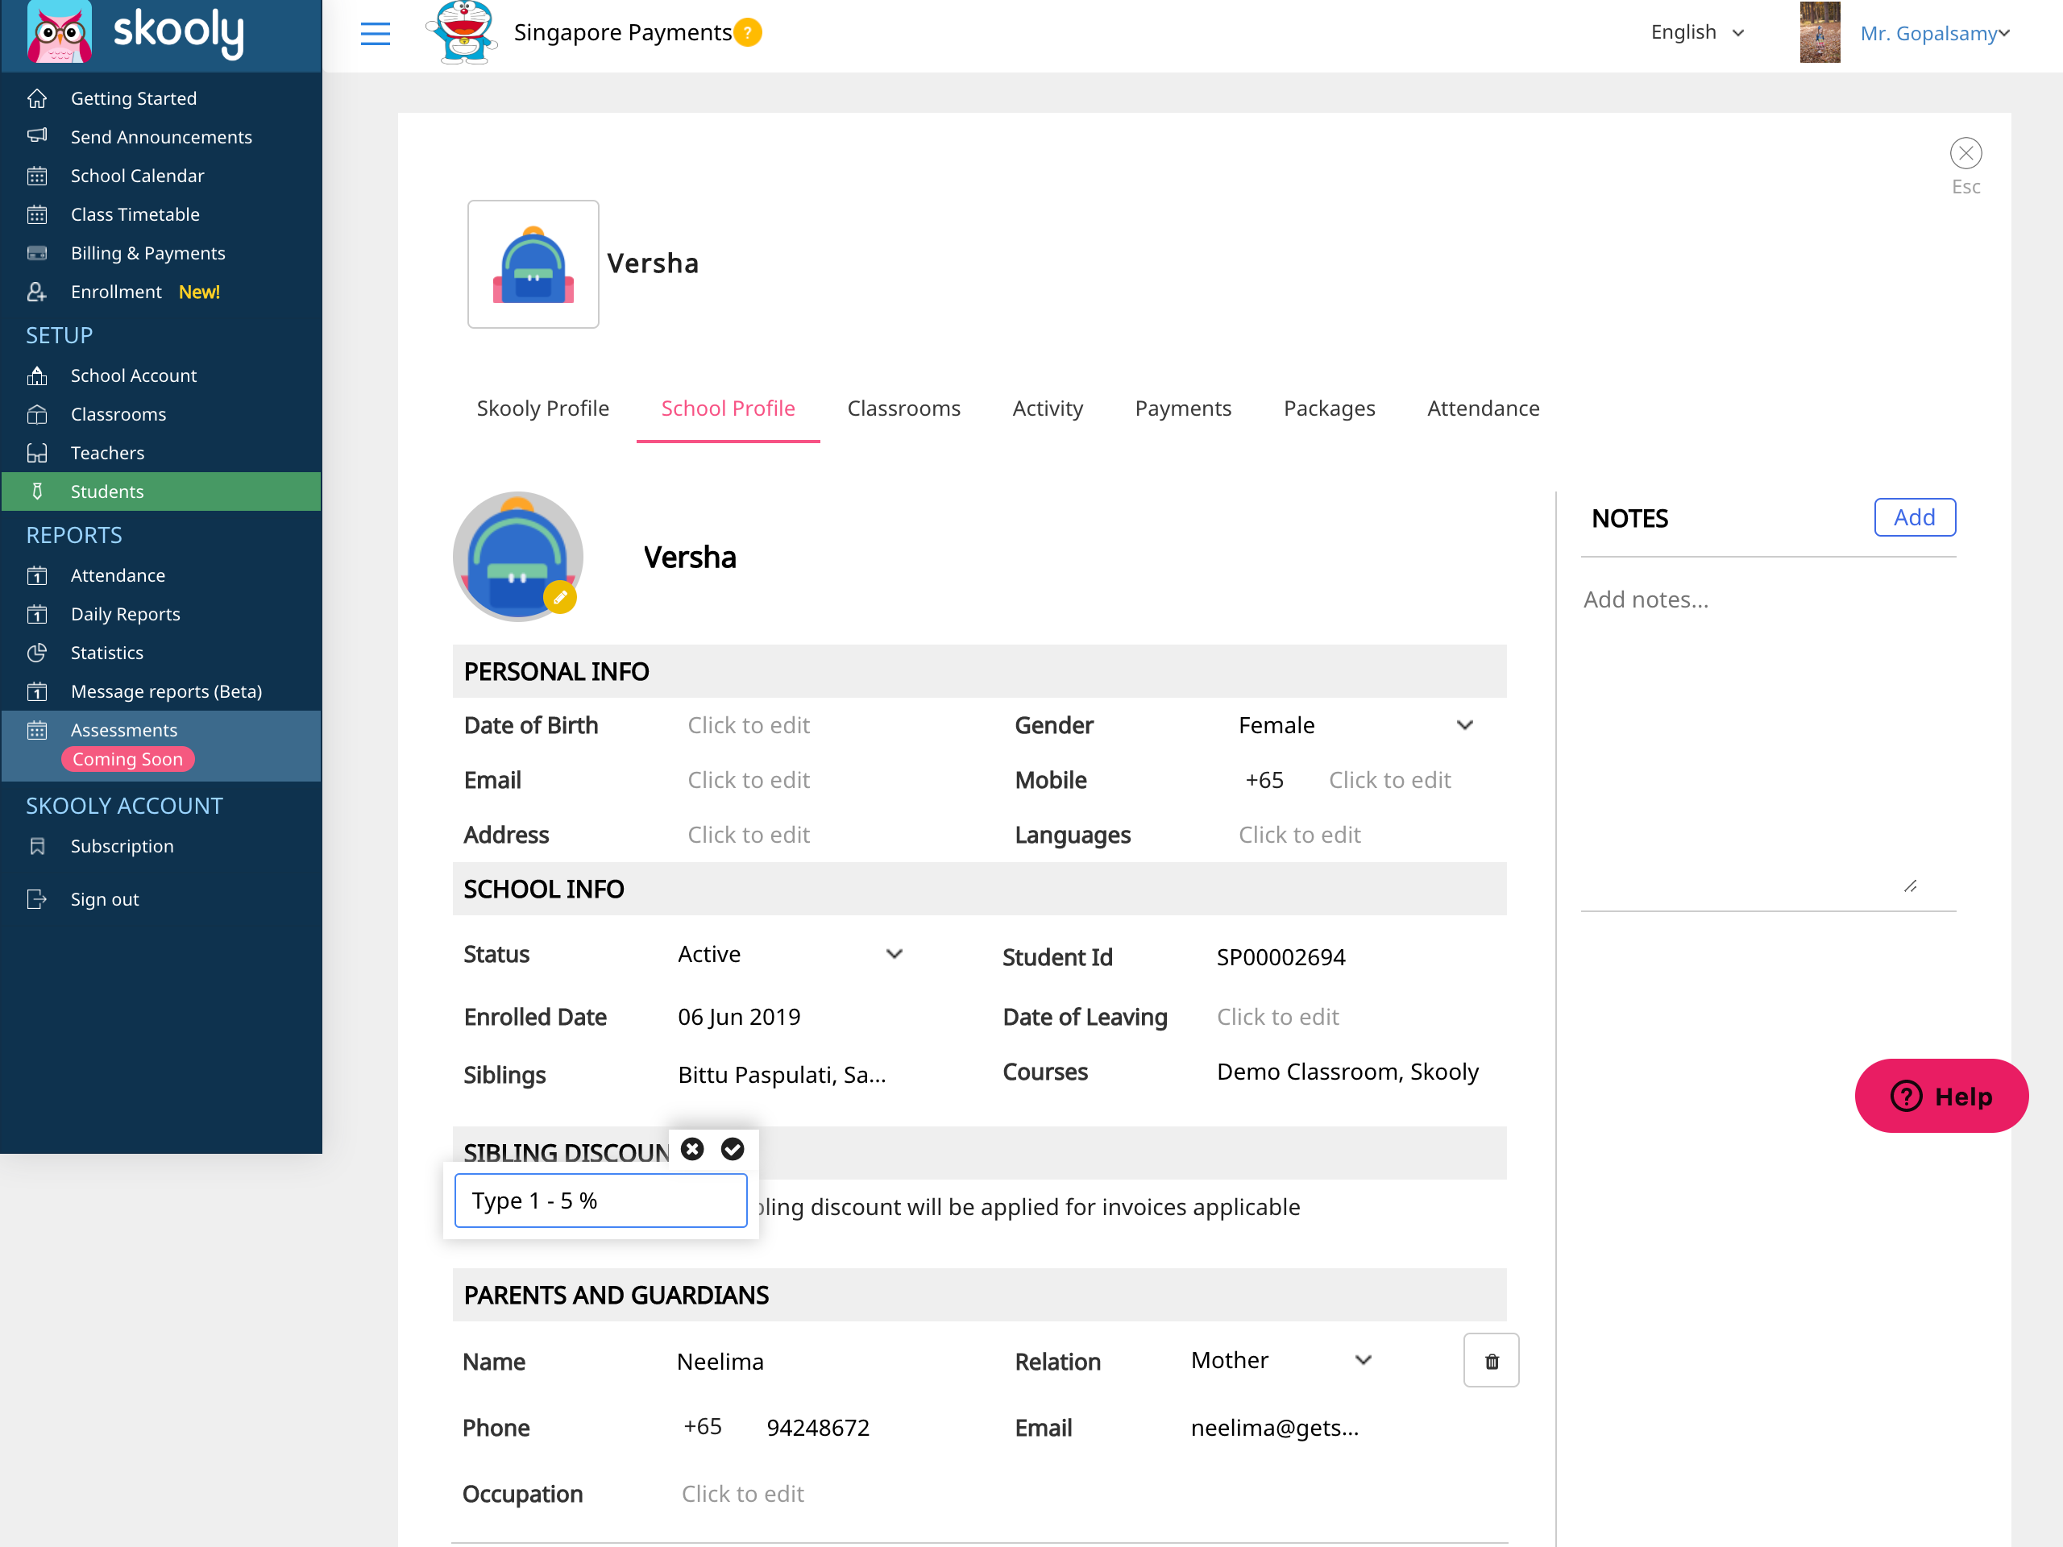
Task: Click the Students sidebar icon
Action: (x=37, y=491)
